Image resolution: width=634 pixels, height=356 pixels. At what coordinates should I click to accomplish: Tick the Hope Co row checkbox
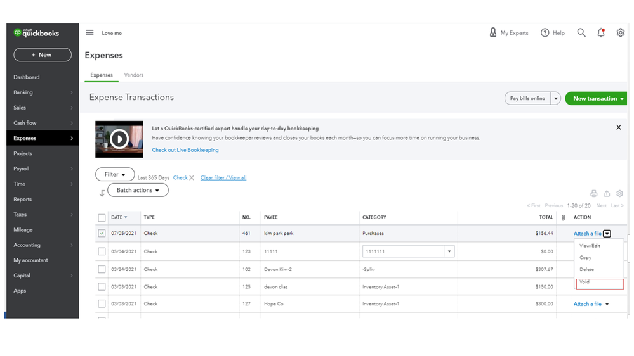[x=102, y=303]
